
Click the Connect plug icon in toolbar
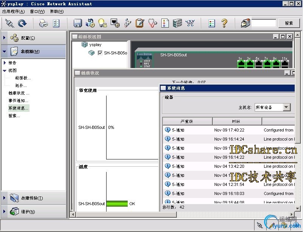point(10,23)
